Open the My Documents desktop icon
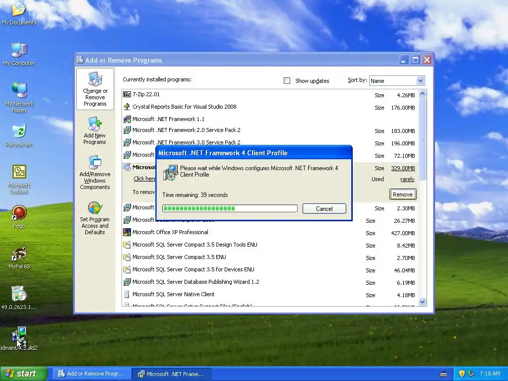Viewport: 508px width, 381px height. click(x=19, y=13)
